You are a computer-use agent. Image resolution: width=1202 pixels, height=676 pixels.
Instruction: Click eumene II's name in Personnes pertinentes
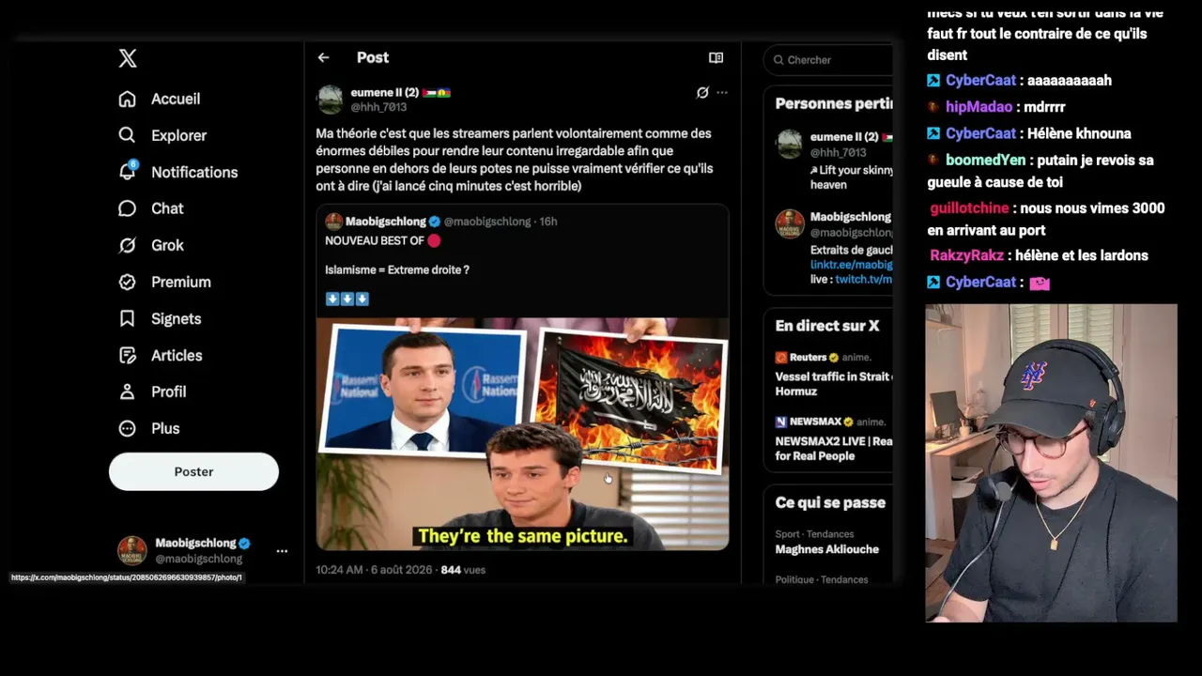tap(844, 137)
